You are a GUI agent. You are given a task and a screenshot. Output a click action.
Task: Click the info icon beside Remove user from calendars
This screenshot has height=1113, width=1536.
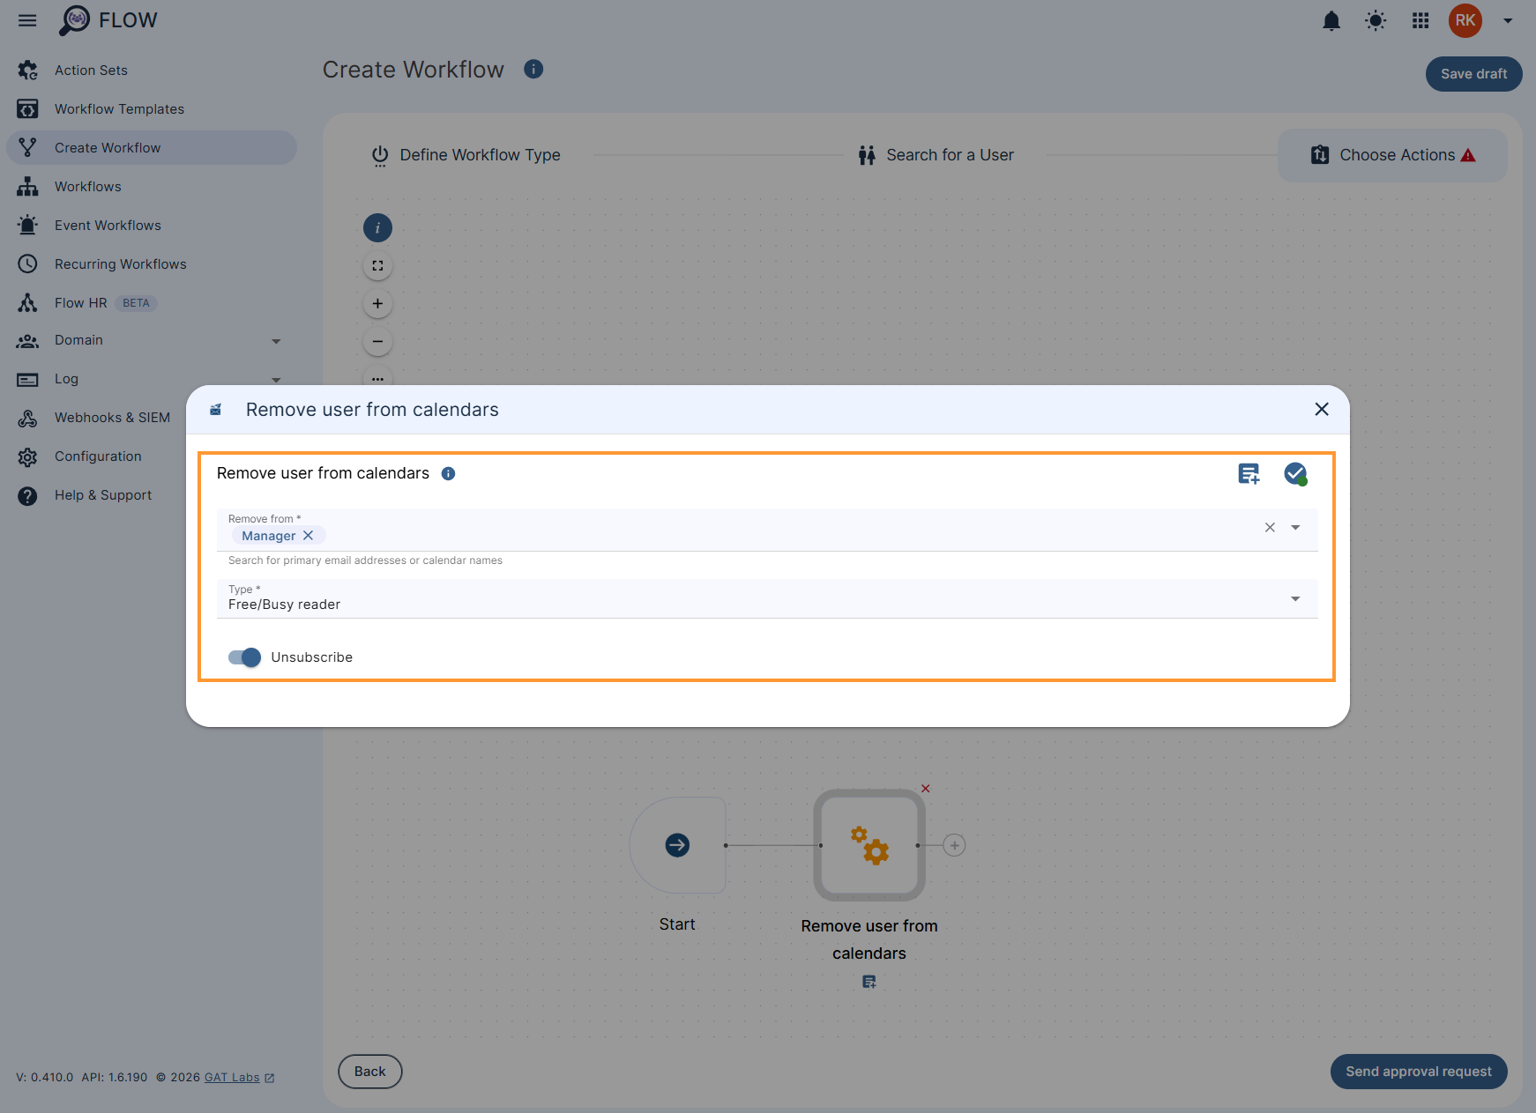(x=448, y=473)
